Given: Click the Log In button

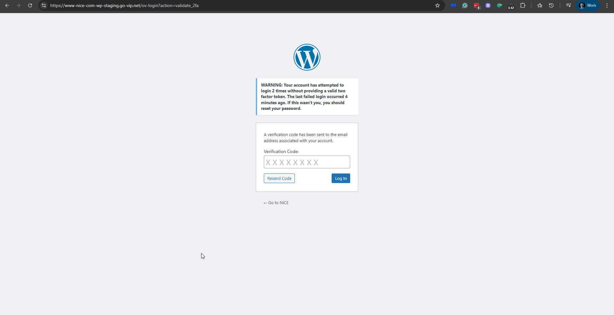Looking at the screenshot, I should pos(341,178).
